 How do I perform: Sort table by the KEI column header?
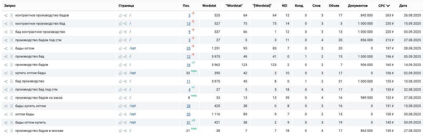pos(284,6)
